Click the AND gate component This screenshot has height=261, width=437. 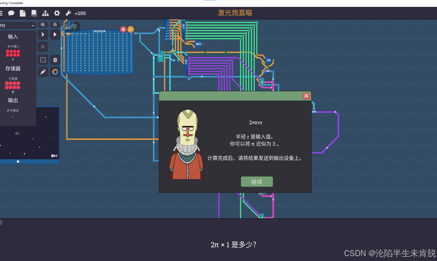point(198,44)
